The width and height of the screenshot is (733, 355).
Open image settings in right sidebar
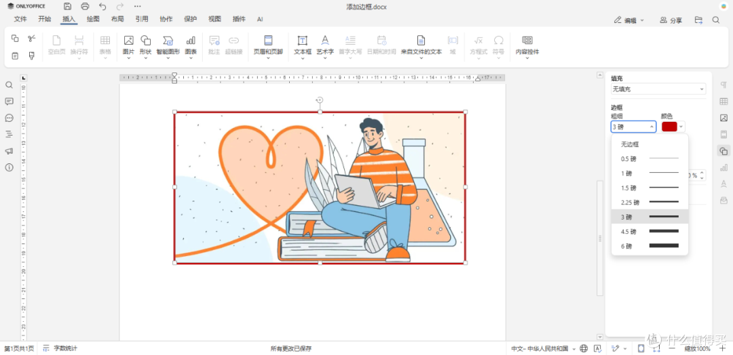[723, 118]
